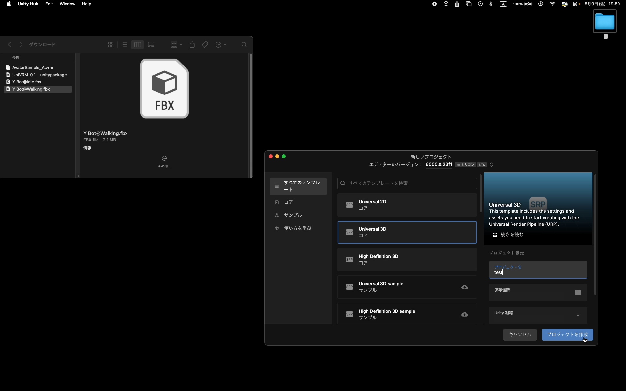This screenshot has height=391, width=626.
Task: Click the キャンセル button
Action: (x=520, y=335)
